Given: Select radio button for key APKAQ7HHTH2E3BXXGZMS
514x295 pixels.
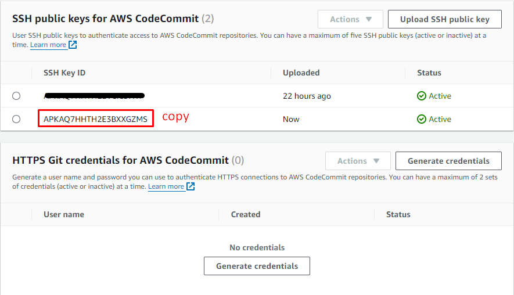Looking at the screenshot, I should 16,119.
